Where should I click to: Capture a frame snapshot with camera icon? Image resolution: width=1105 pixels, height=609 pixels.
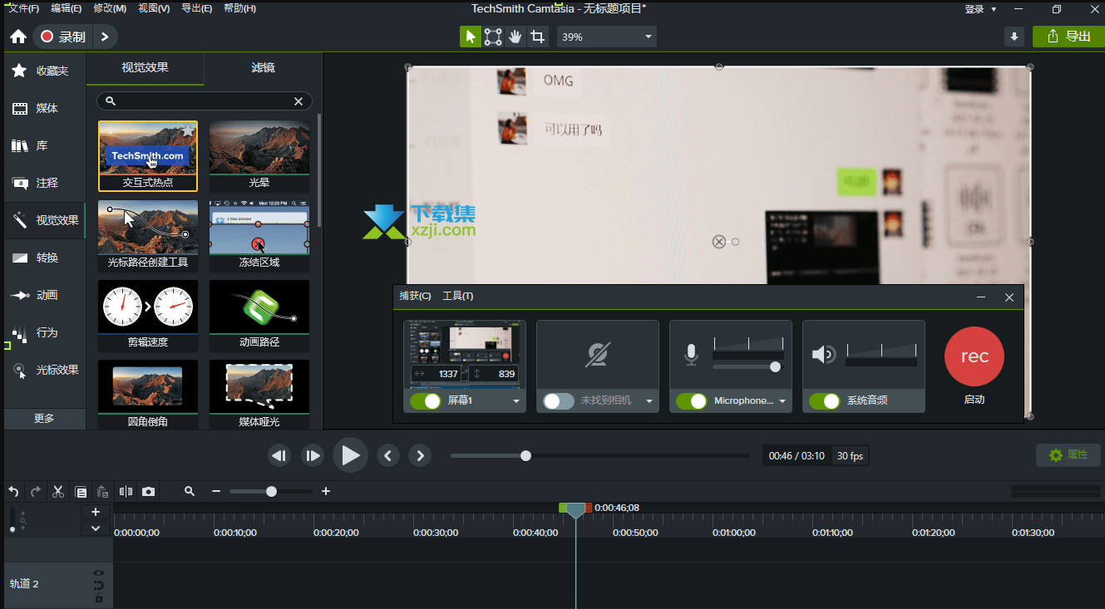[148, 492]
